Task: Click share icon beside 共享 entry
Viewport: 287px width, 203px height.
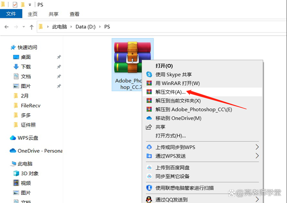Action: coord(149,127)
